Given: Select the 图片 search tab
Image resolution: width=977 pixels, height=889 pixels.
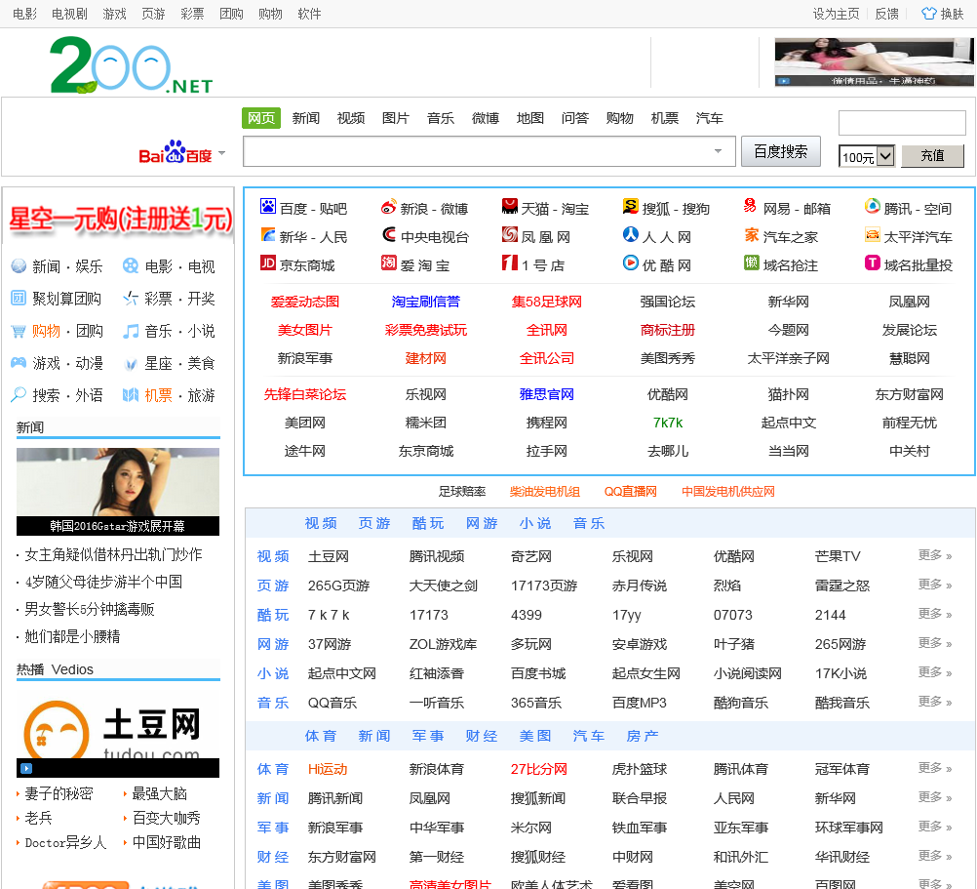Looking at the screenshot, I should [x=395, y=118].
